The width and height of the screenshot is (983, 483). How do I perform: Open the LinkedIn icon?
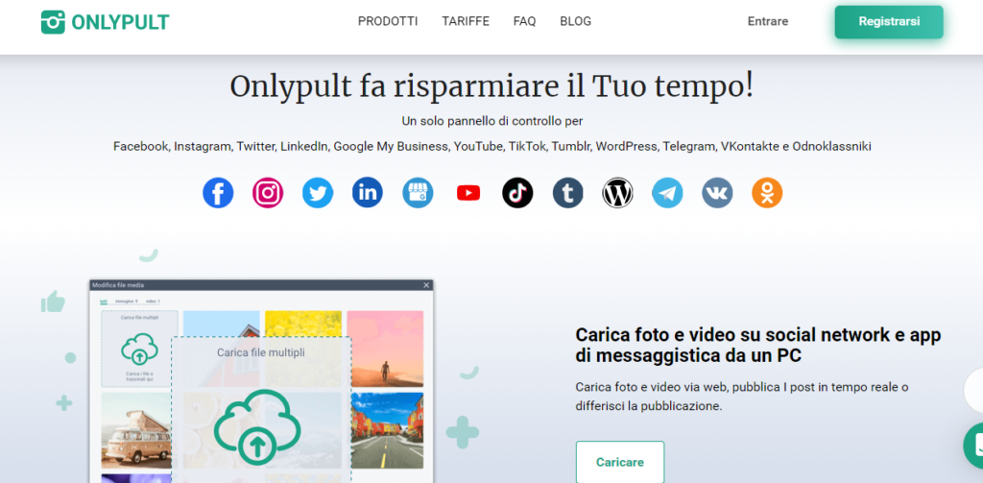coord(368,193)
